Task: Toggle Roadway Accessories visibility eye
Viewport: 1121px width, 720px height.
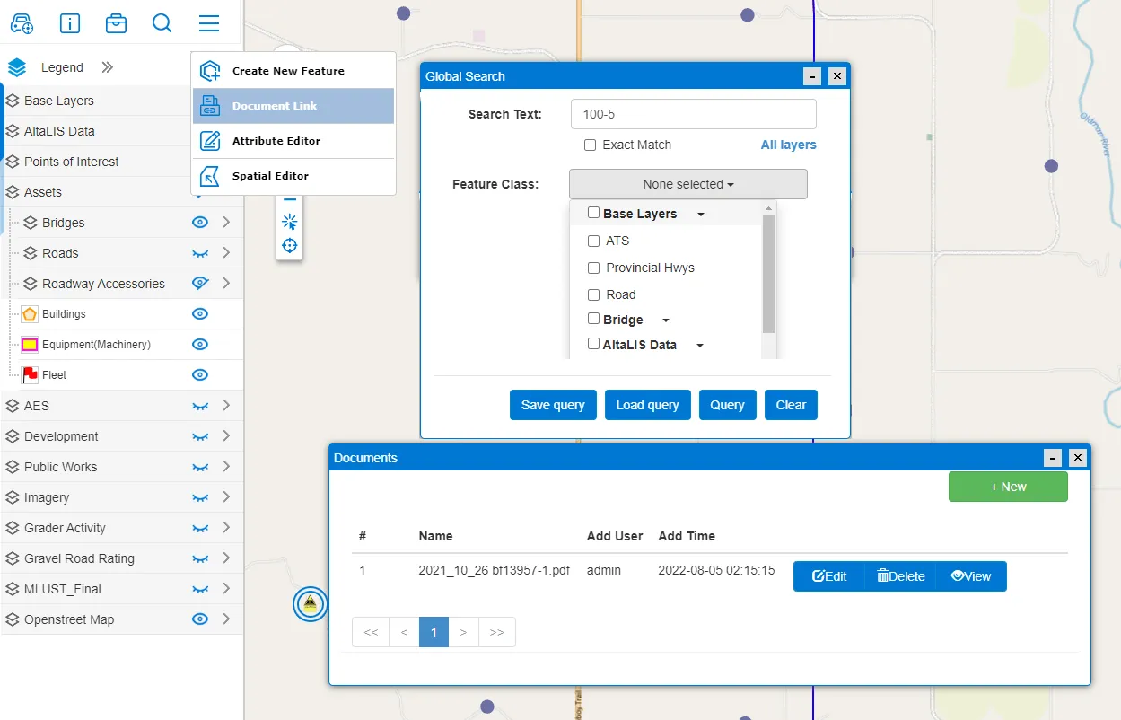Action: click(200, 284)
